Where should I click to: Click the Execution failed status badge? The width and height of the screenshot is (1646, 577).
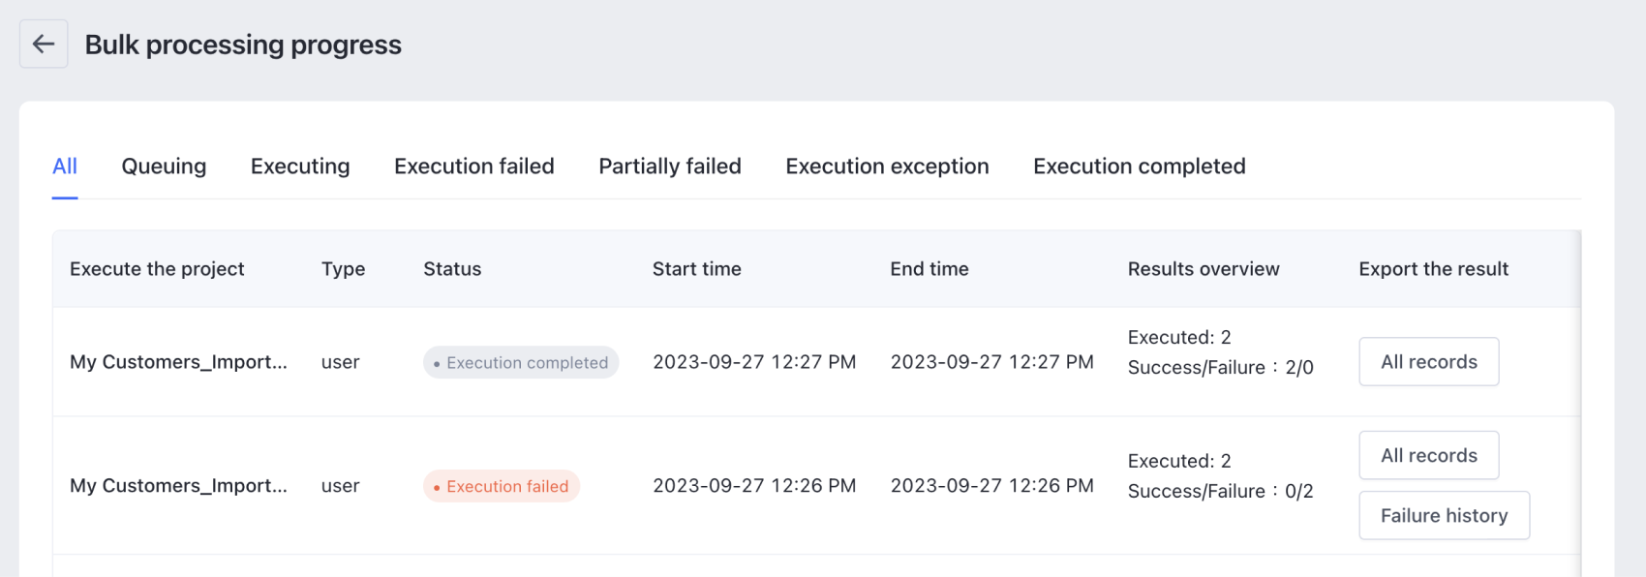(501, 486)
